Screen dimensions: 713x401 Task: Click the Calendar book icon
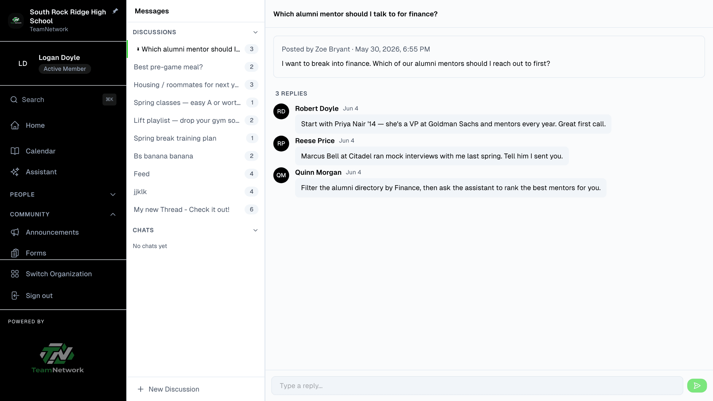15,151
